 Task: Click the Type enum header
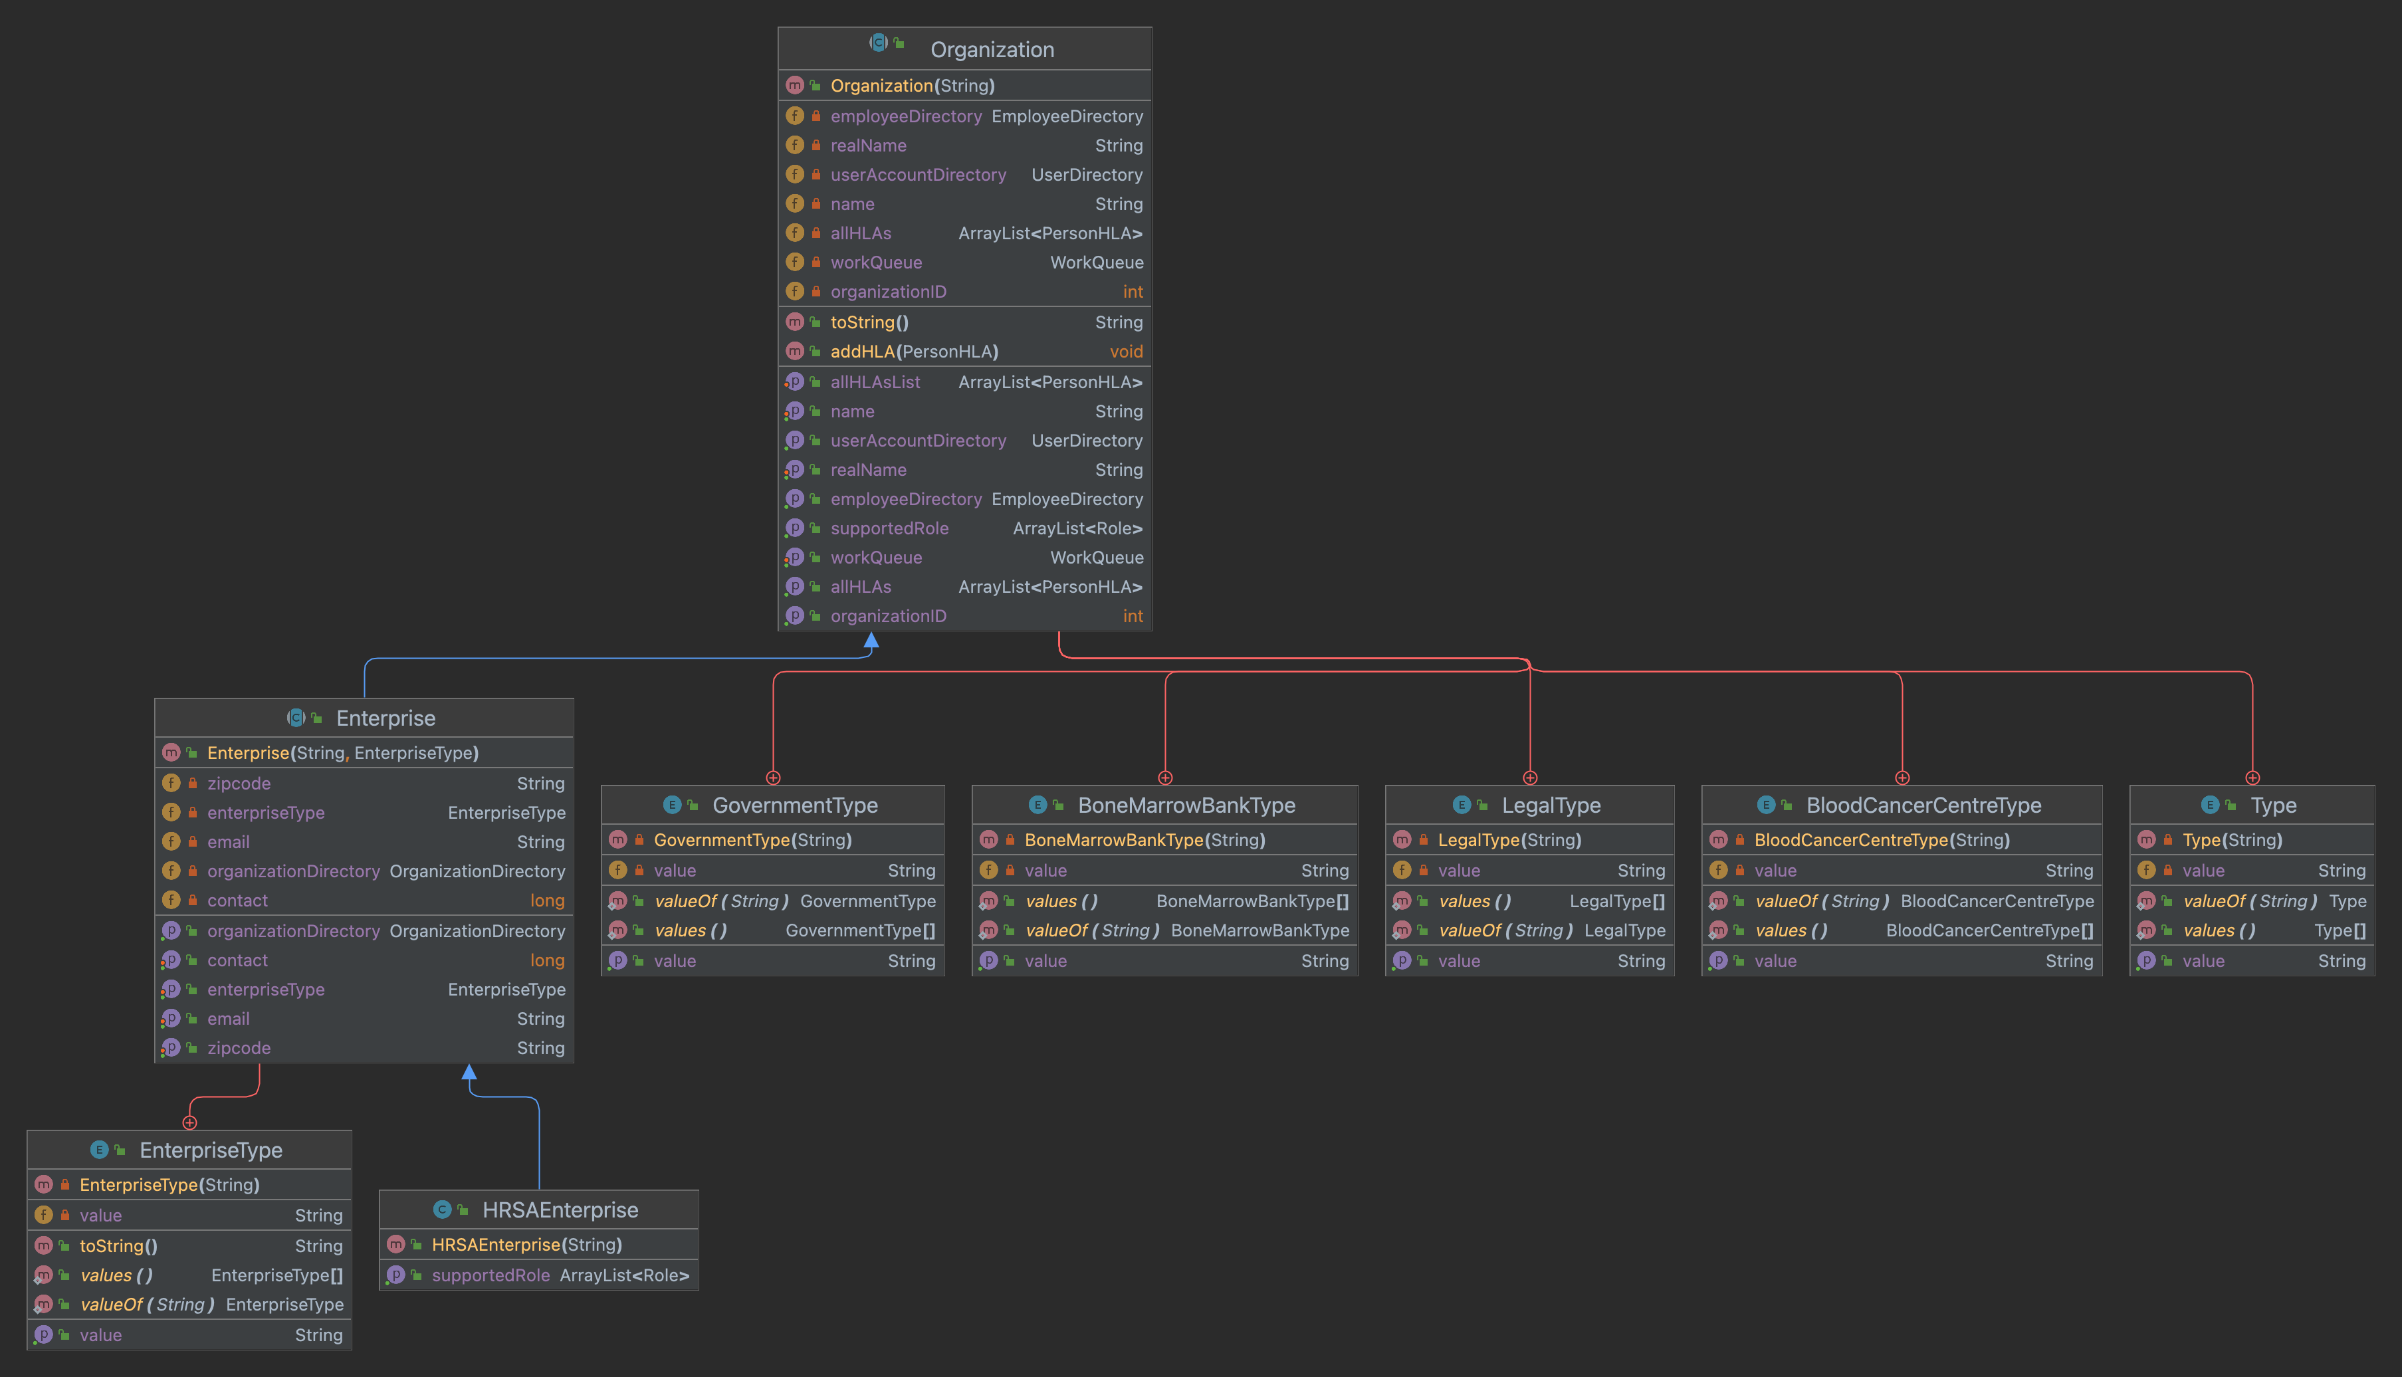tap(2272, 805)
